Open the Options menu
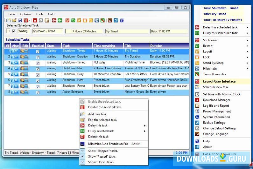This screenshot has height=169, width=253. click(x=25, y=14)
